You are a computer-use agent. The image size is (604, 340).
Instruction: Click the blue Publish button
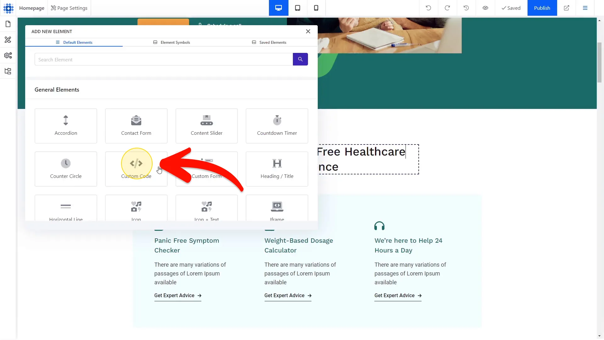[x=542, y=8]
